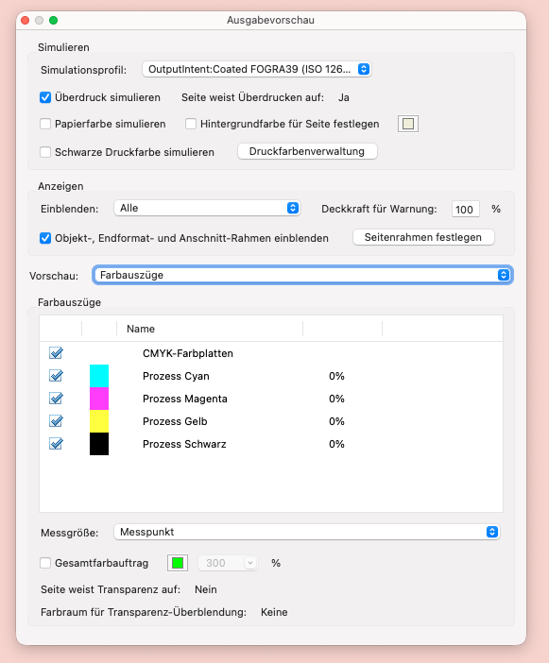Select the Prozess Schwarz row label

(x=184, y=444)
